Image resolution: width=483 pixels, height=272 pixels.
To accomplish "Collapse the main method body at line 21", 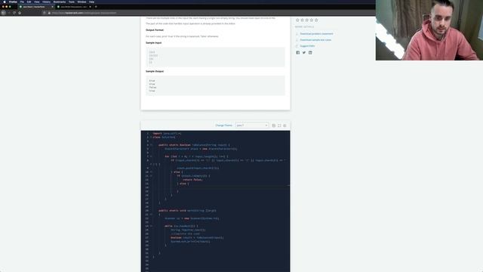I will click(x=151, y=215).
